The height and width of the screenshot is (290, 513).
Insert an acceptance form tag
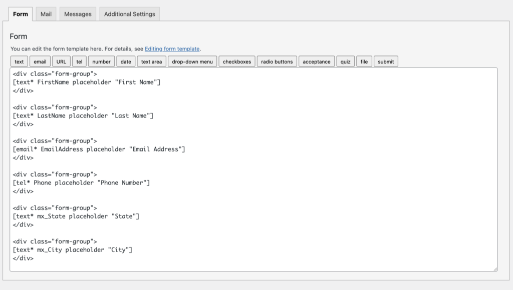point(316,61)
